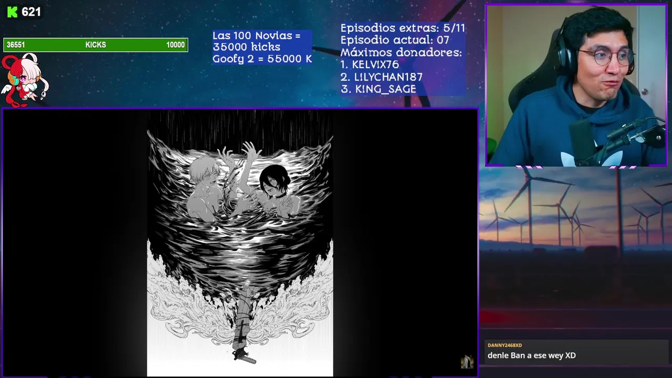Click the 10000 goal value on kicks bar
The height and width of the screenshot is (378, 672).
(x=175, y=45)
